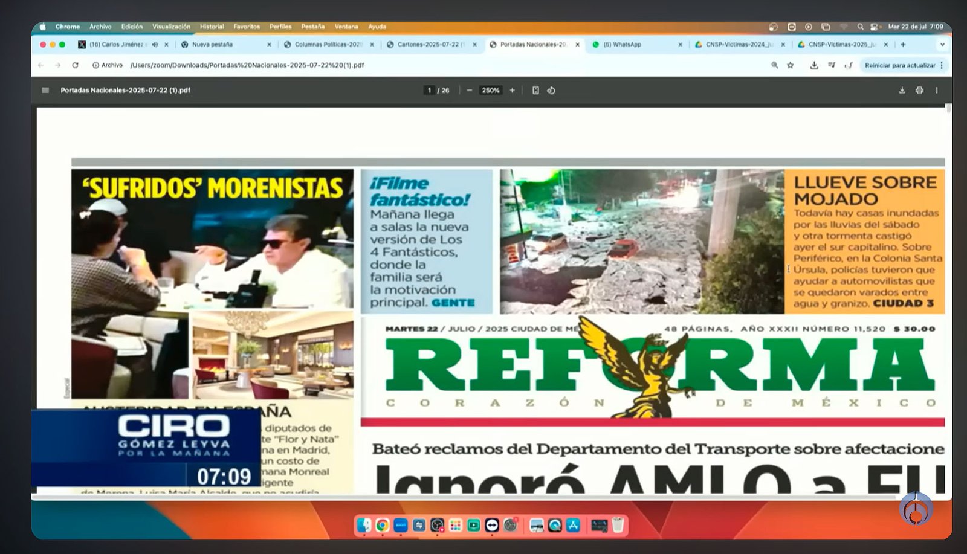The image size is (967, 554).
Task: Click Reiniciar para actualizar button
Action: (x=900, y=65)
